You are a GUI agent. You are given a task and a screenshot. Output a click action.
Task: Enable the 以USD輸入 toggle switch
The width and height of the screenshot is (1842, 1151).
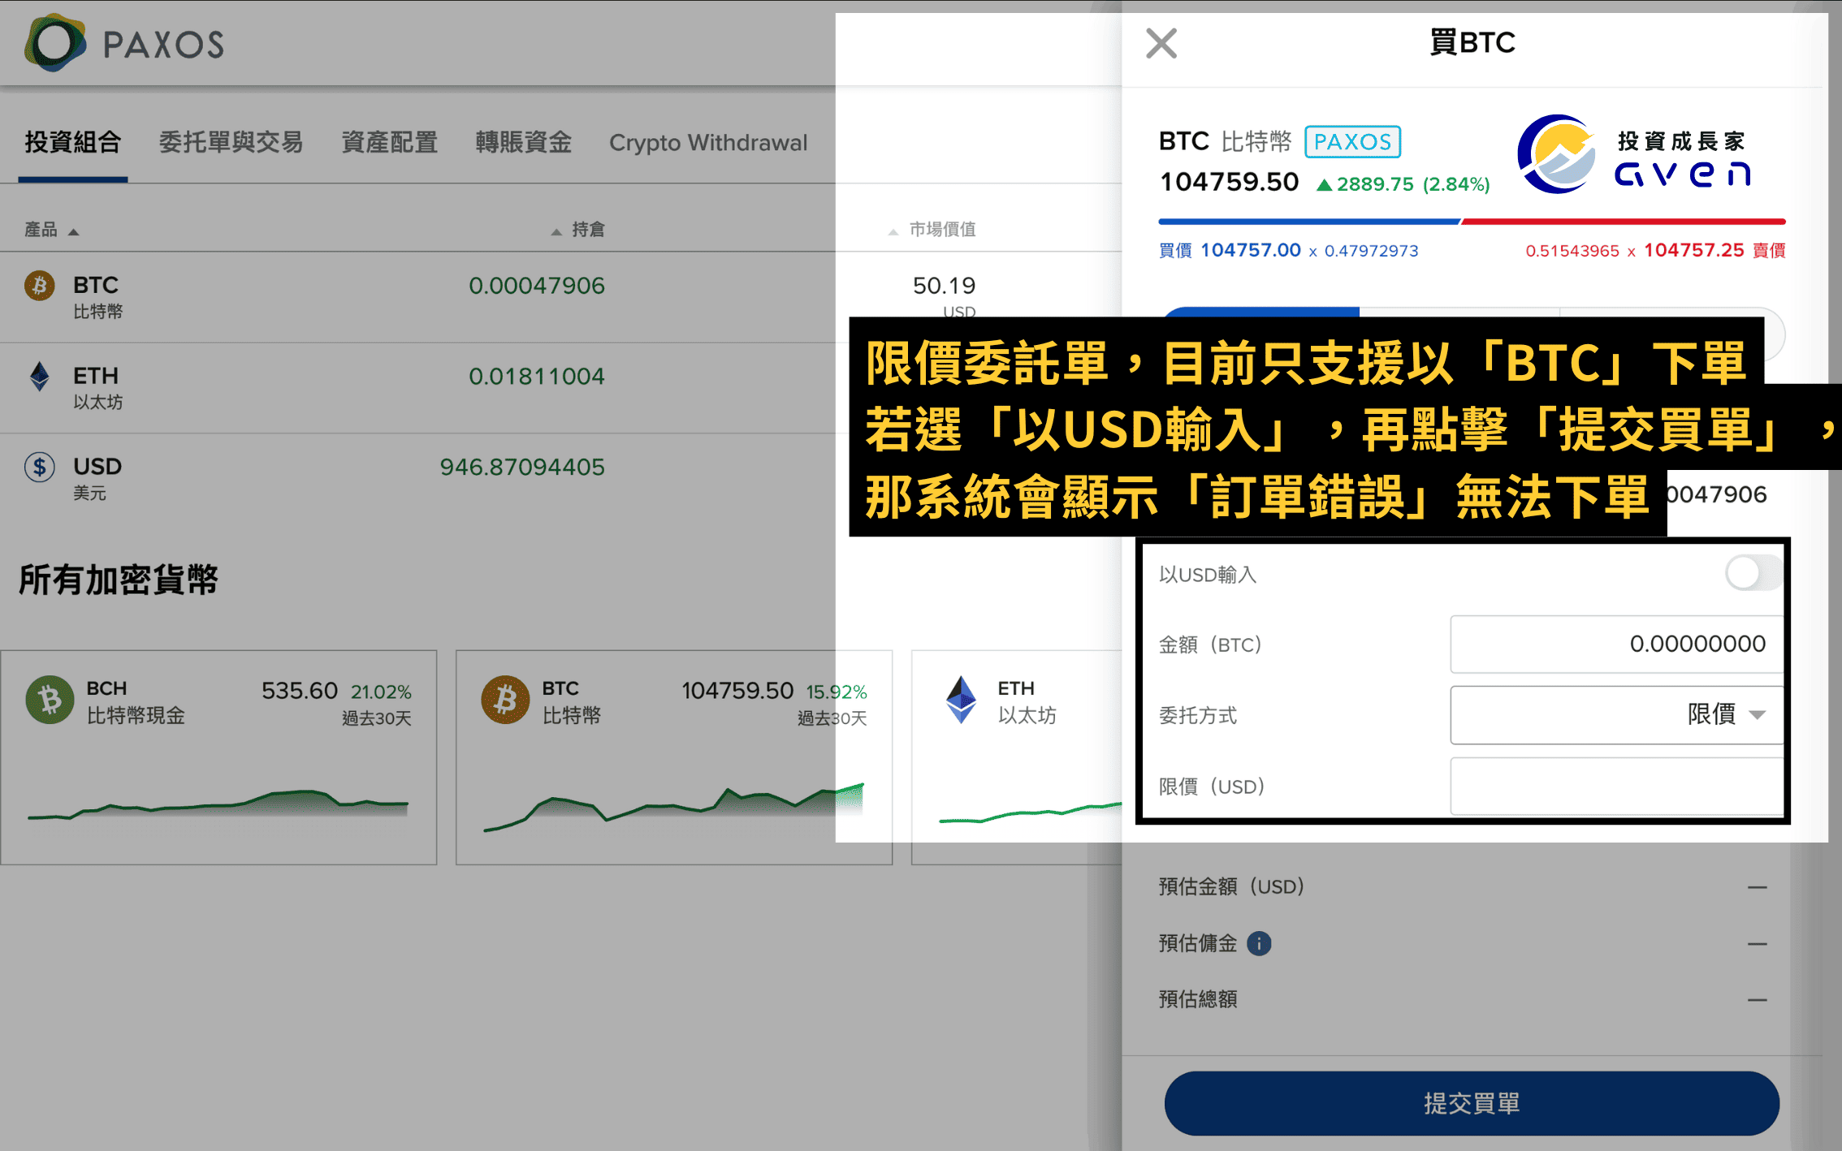(1751, 573)
